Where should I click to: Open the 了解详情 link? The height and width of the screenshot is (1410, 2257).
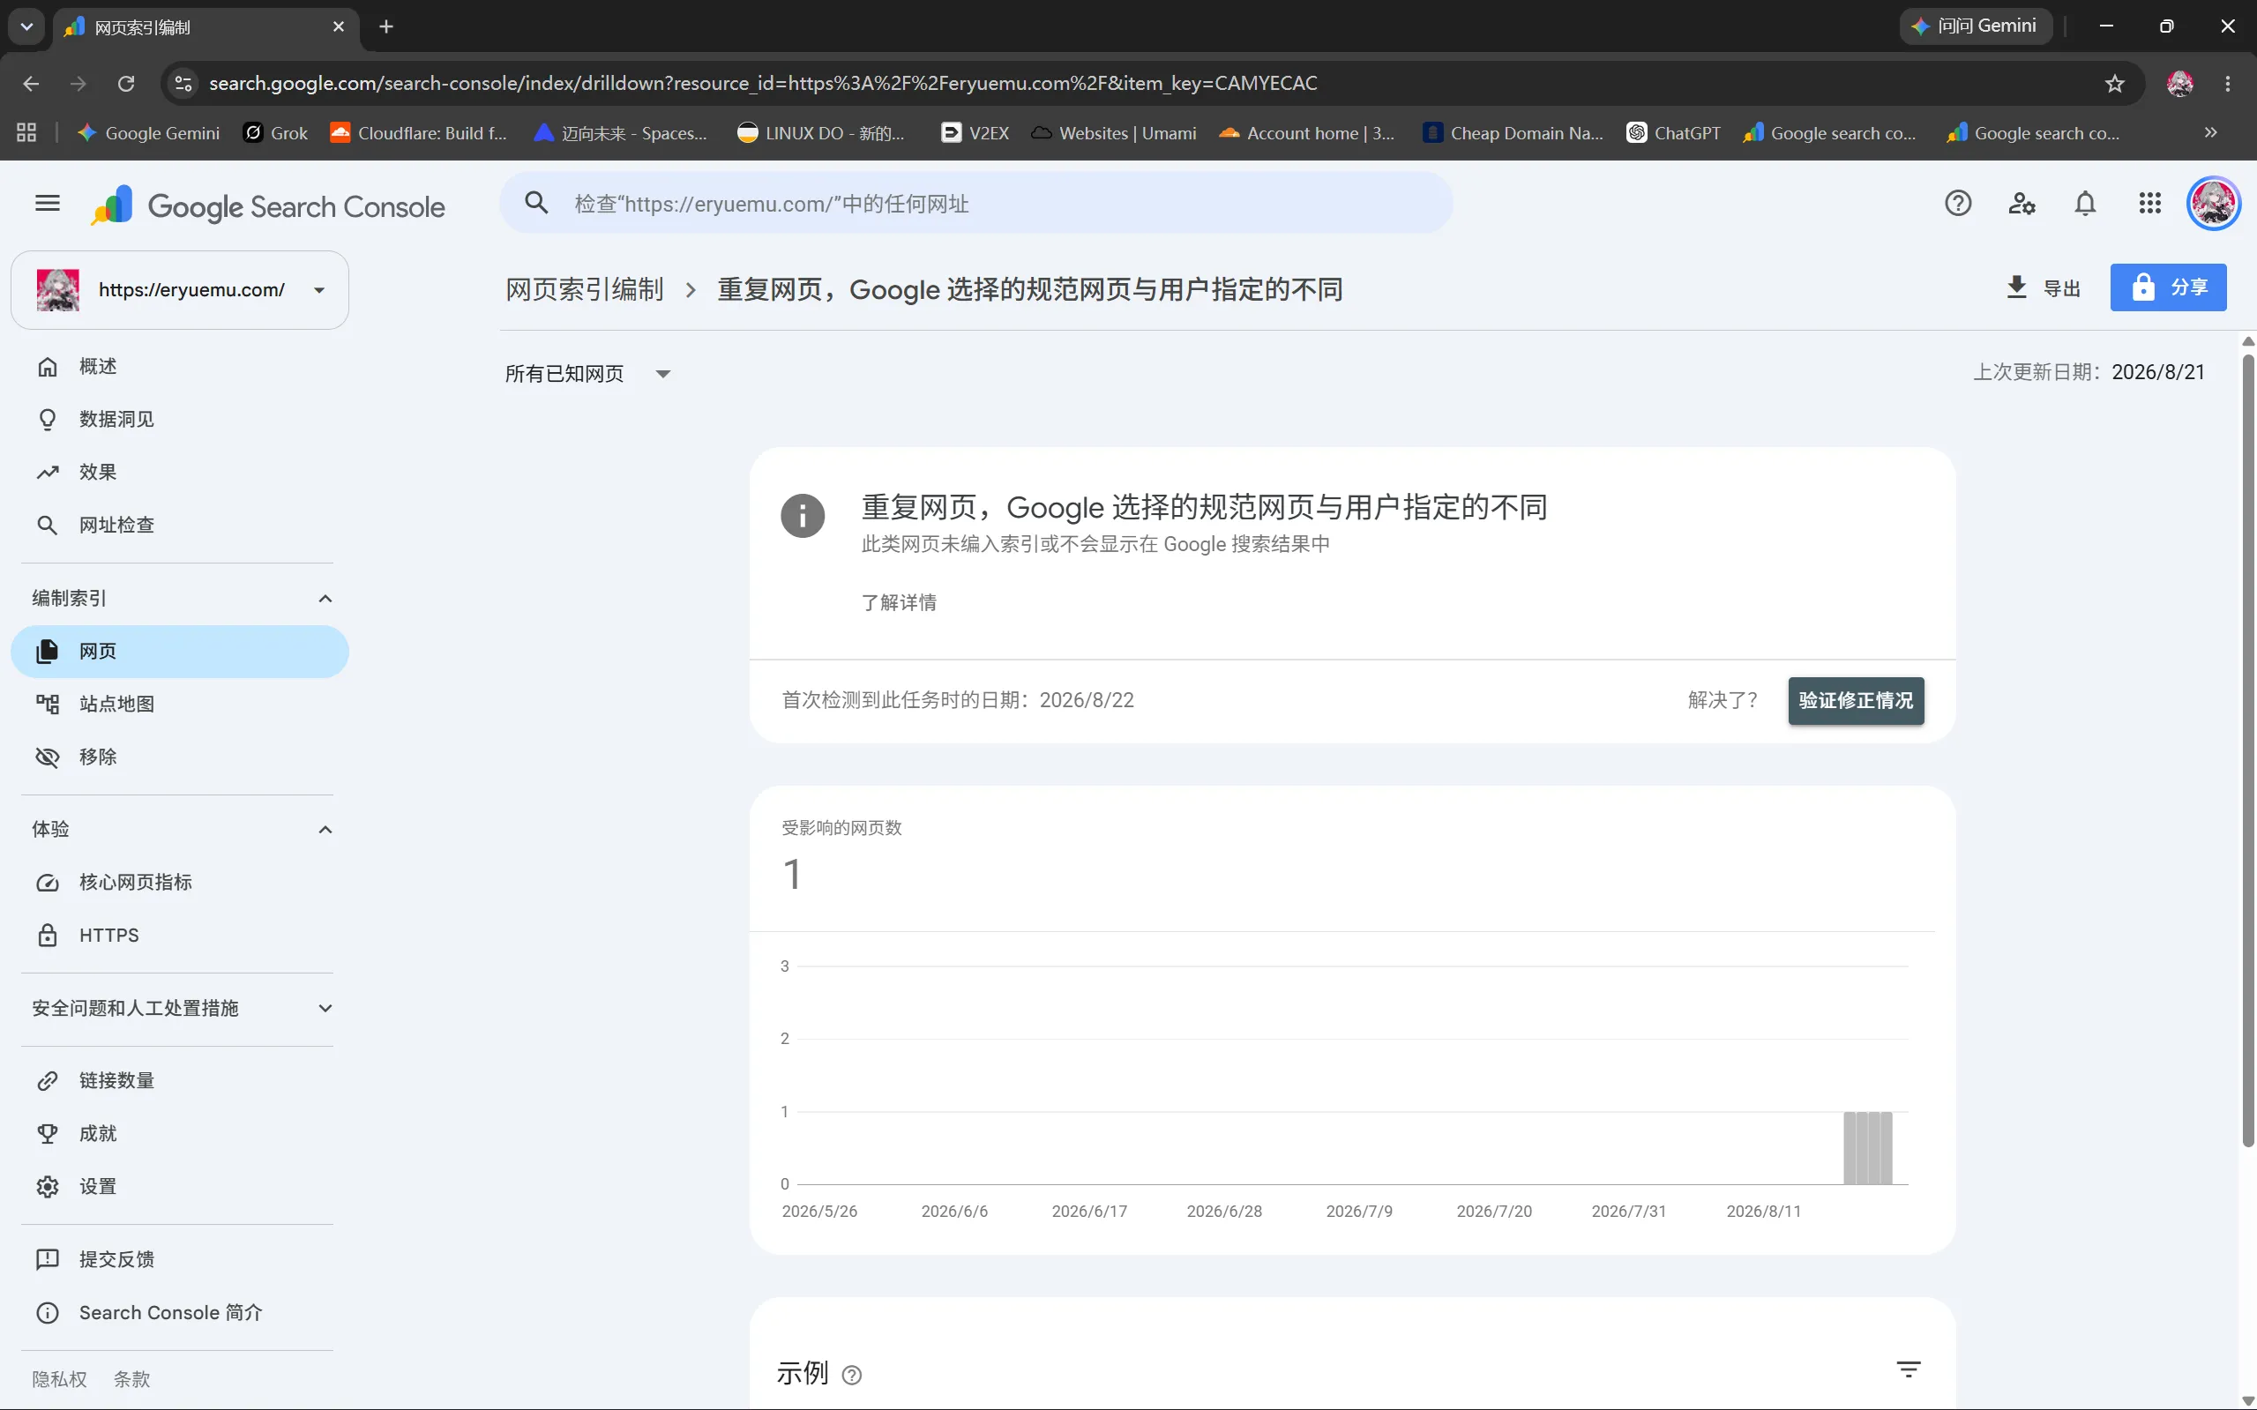[898, 603]
